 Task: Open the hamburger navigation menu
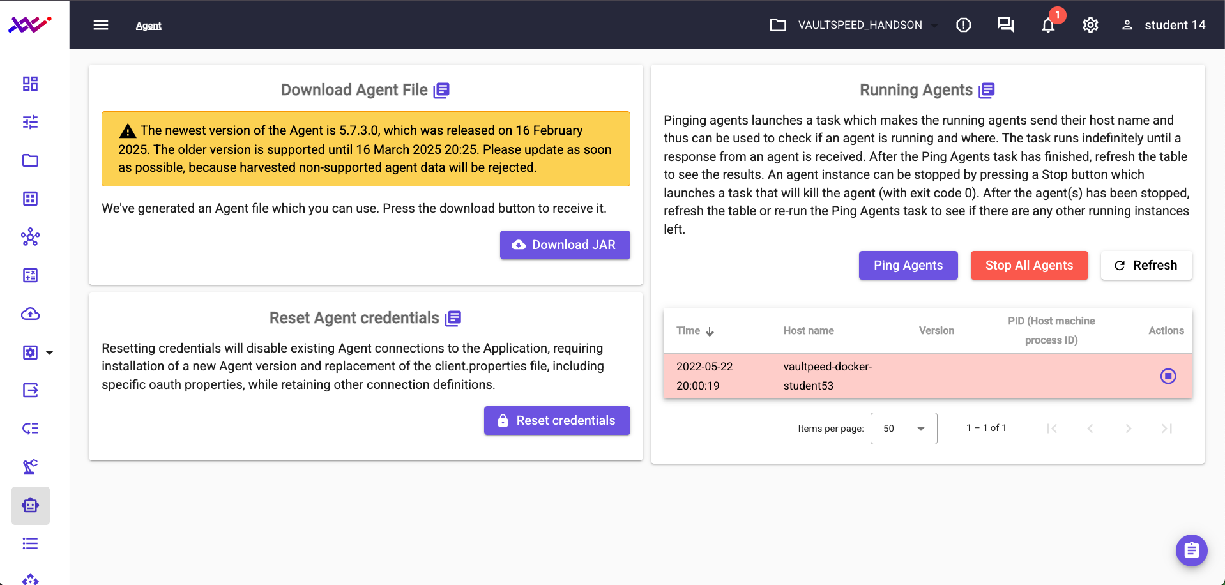click(101, 25)
